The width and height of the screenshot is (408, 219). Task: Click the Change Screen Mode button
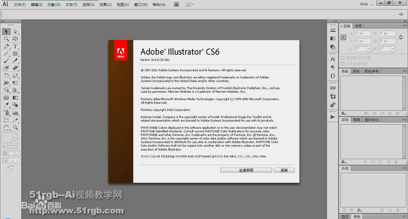click(x=10, y=168)
